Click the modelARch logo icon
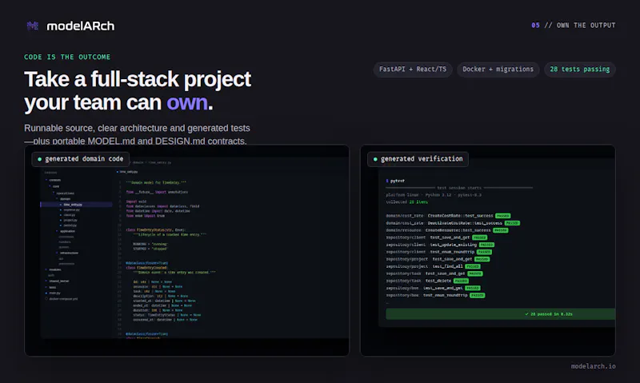Viewport: 640px width, 383px height. 33,26
